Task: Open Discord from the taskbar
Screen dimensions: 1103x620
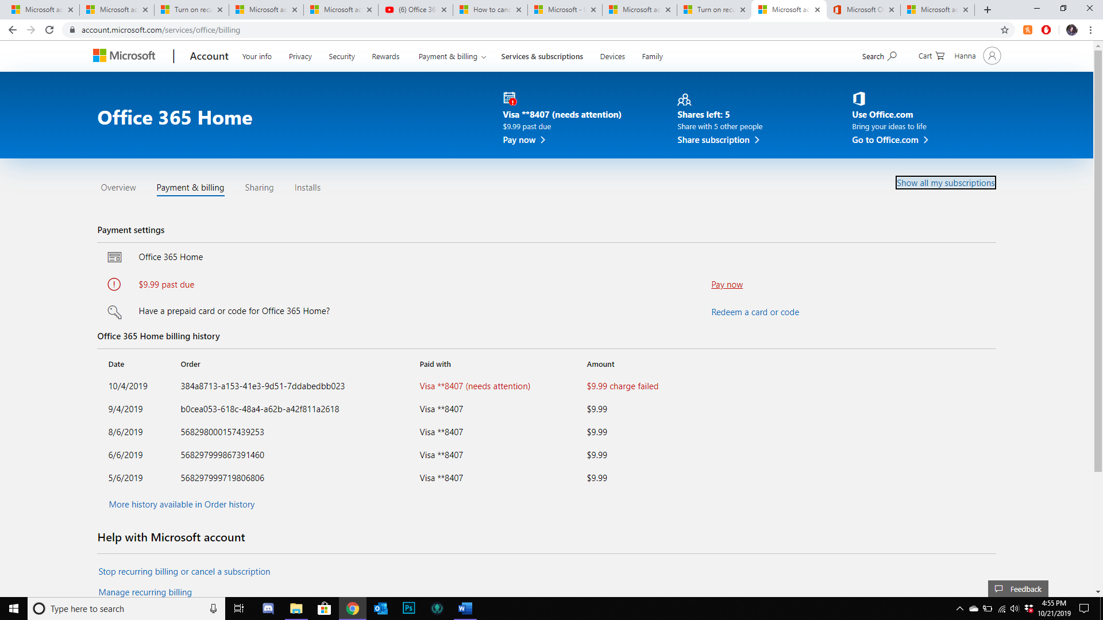Action: click(268, 609)
